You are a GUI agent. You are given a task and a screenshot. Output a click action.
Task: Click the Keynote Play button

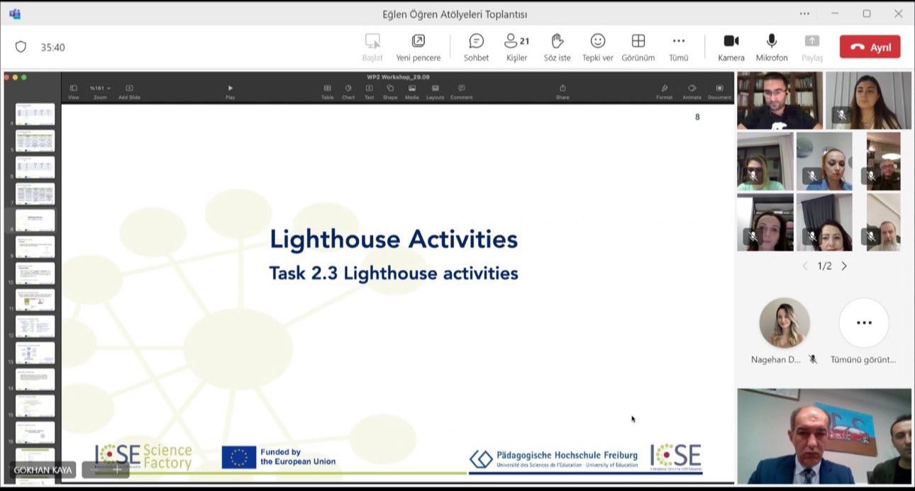[x=230, y=91]
